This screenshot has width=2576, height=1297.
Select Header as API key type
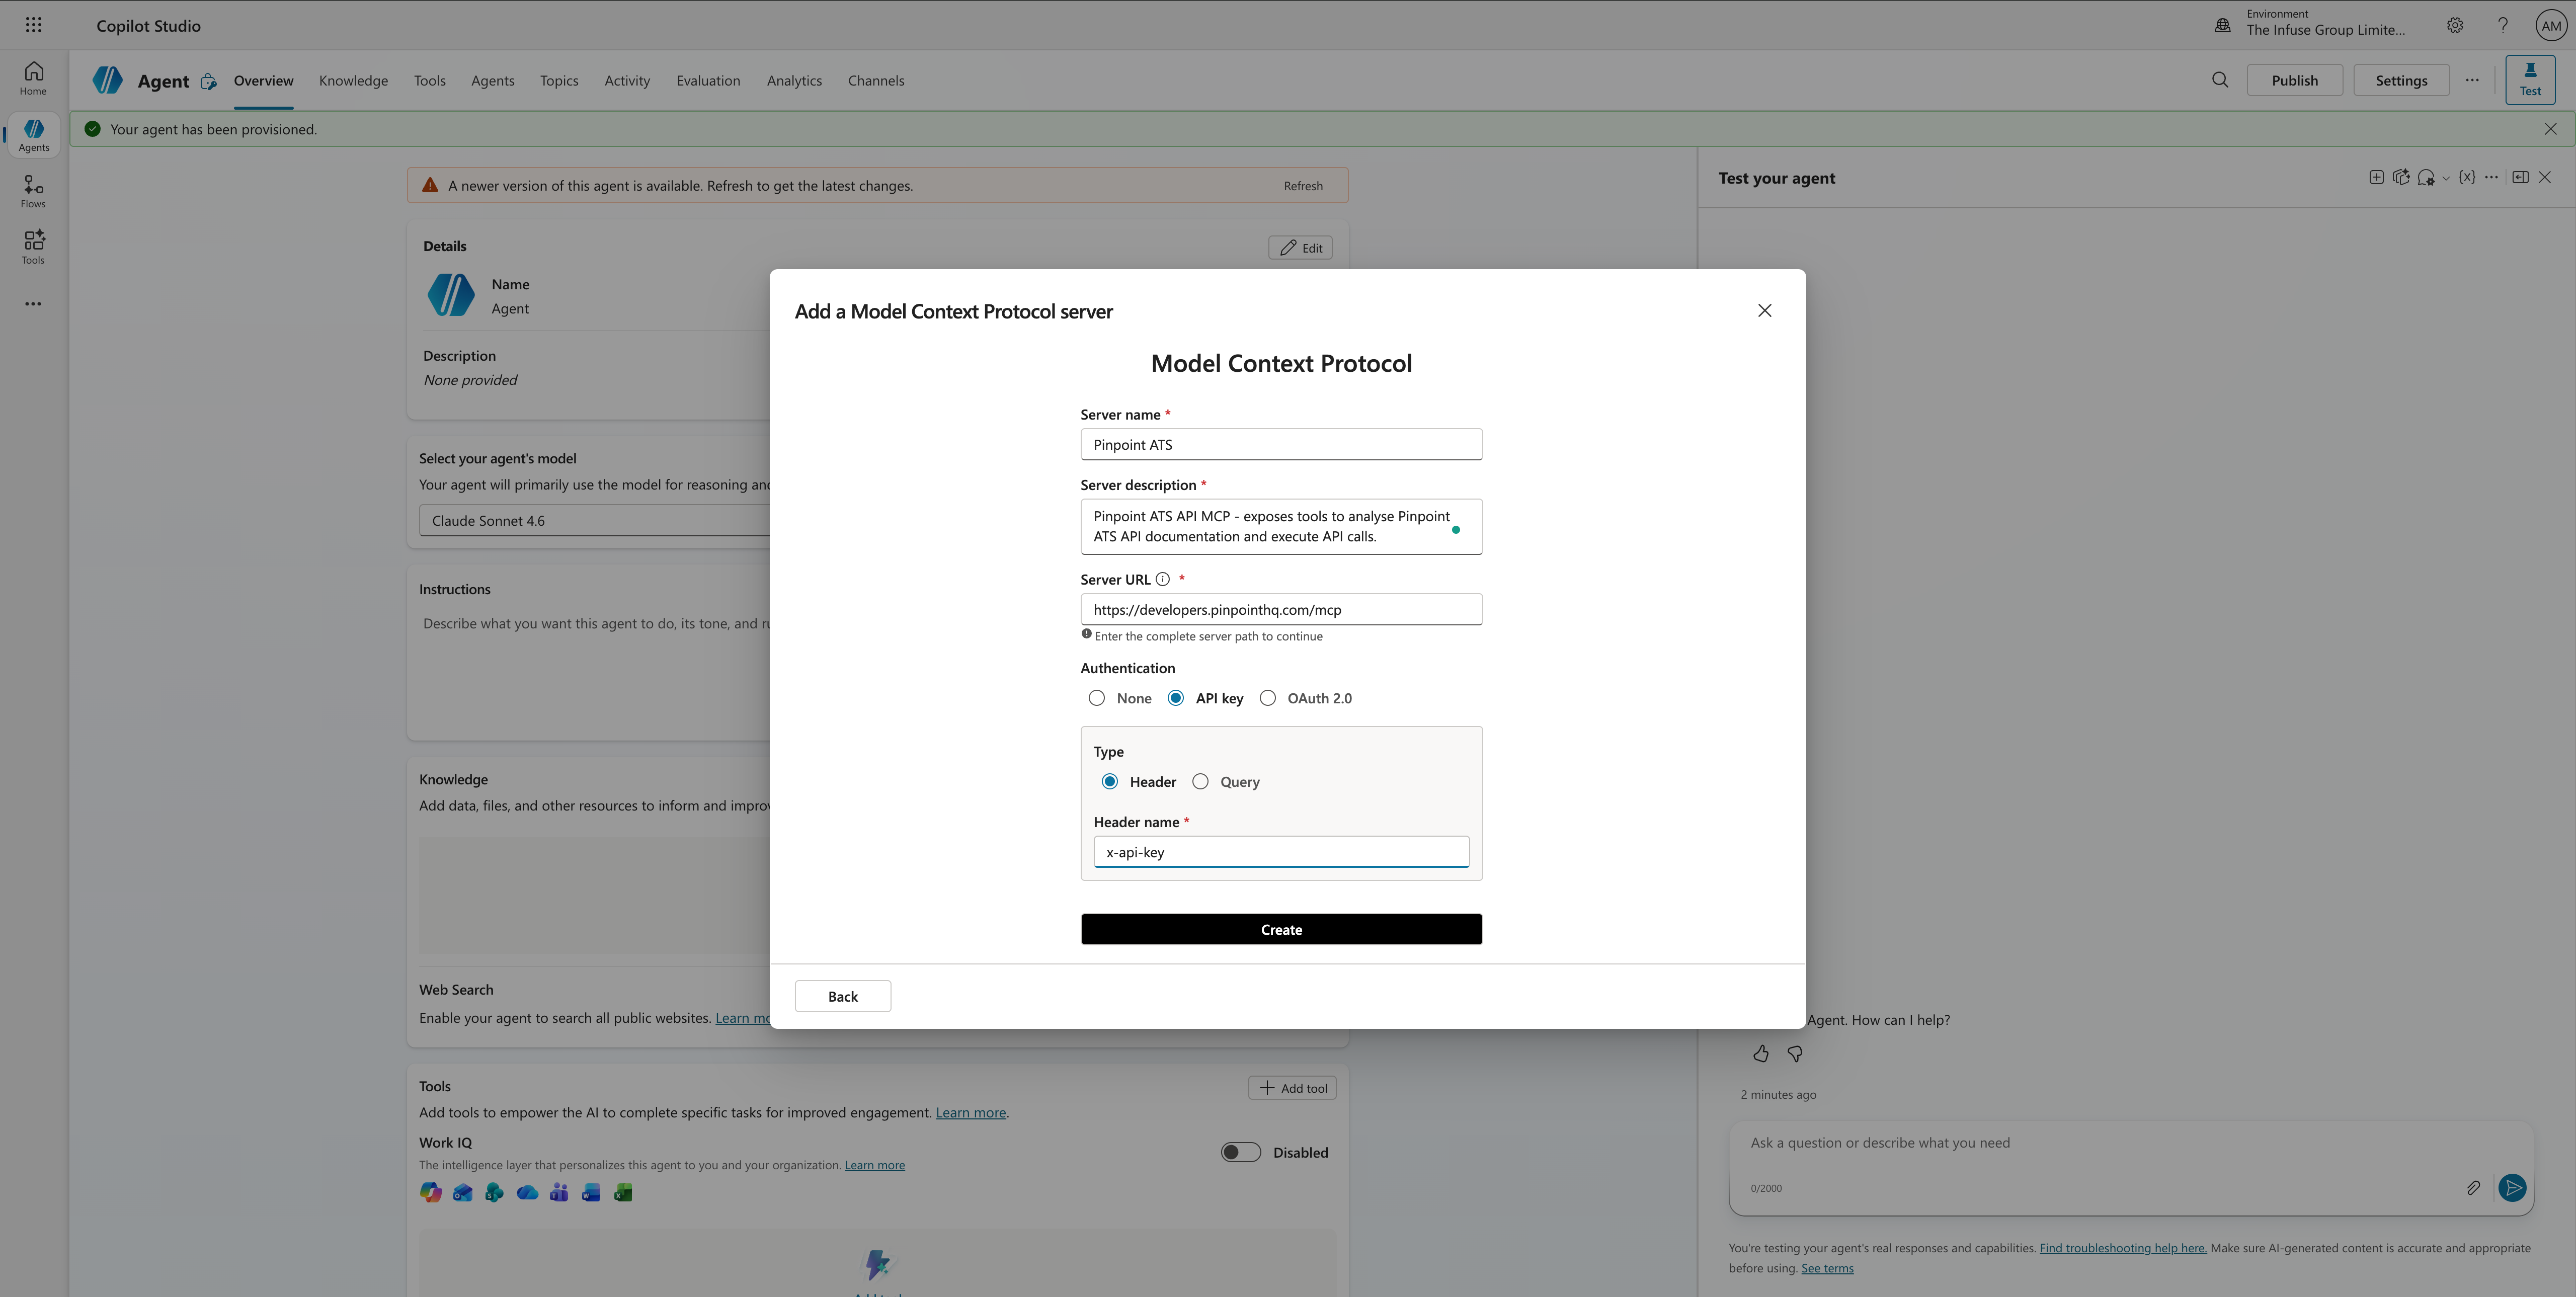click(1110, 781)
